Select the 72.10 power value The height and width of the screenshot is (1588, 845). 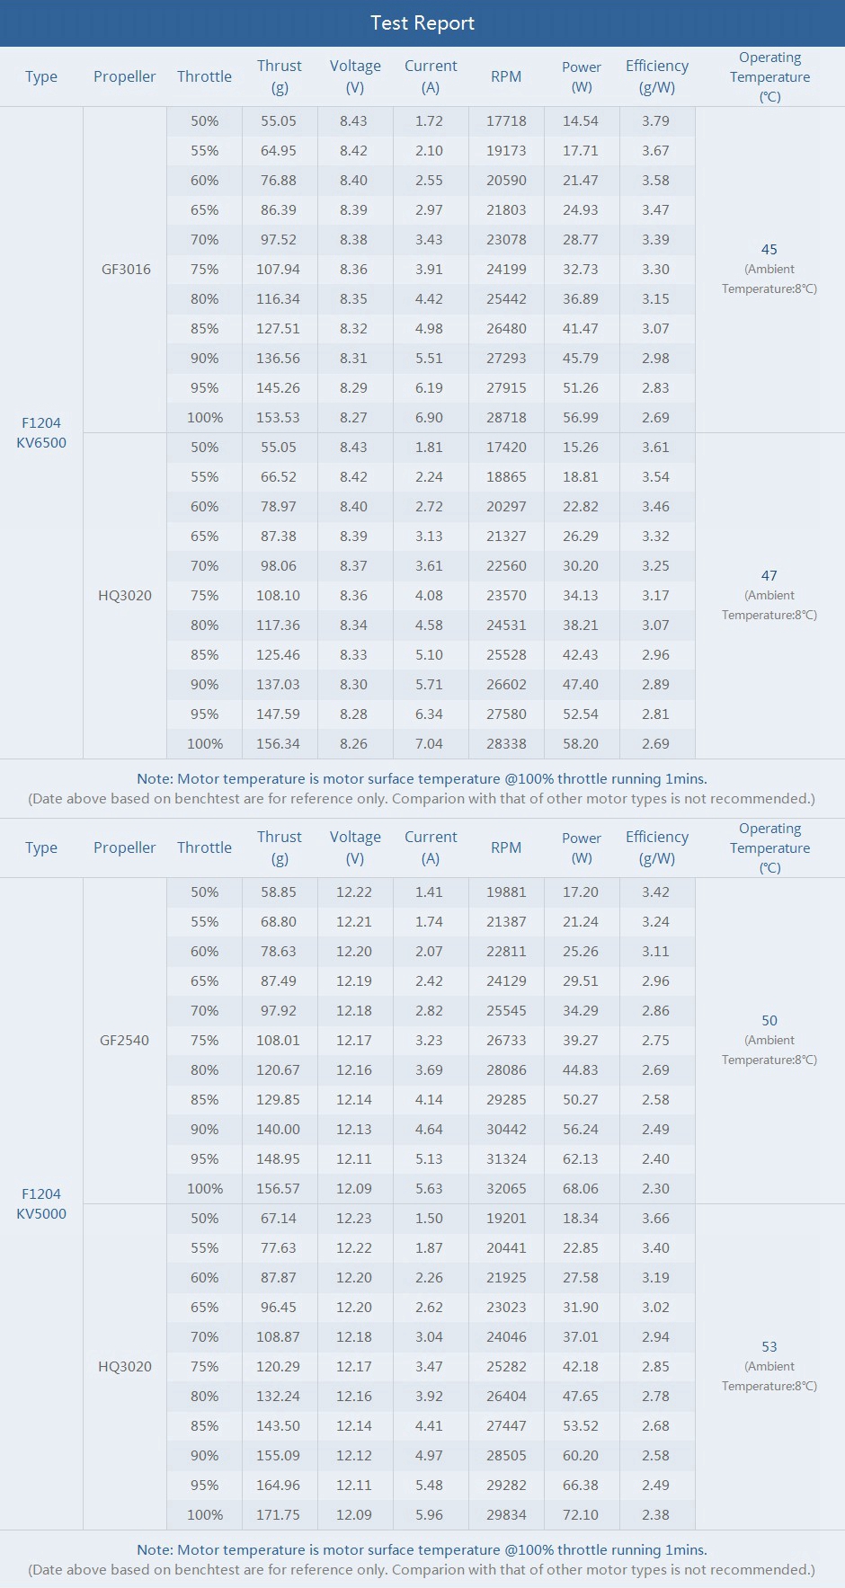pos(581,1514)
